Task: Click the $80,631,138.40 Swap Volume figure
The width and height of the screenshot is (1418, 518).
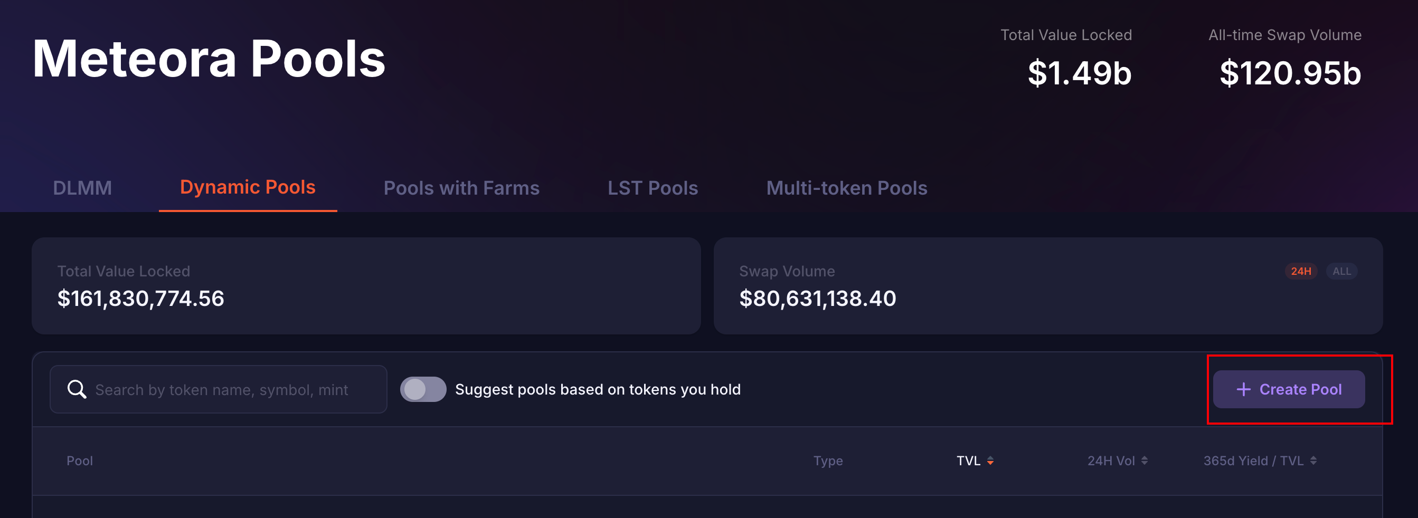Action: (x=817, y=299)
